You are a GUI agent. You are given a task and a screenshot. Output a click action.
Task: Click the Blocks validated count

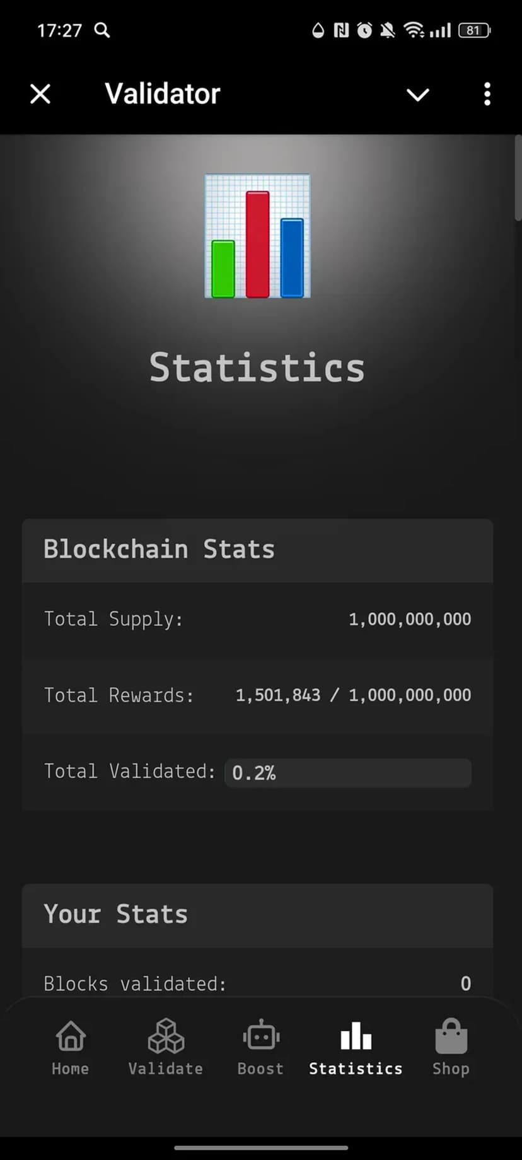(x=465, y=983)
